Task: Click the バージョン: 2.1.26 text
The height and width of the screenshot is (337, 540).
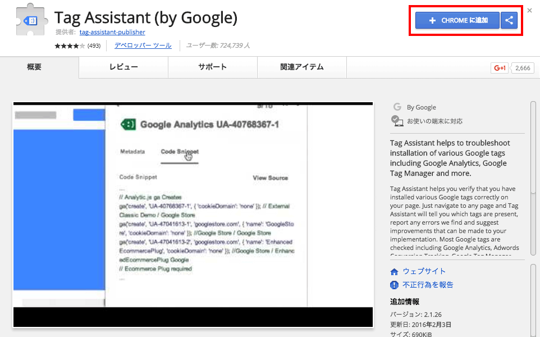Action: (416, 315)
